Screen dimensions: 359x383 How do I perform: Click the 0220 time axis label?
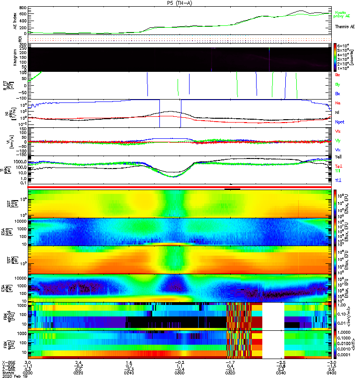(79, 373)
